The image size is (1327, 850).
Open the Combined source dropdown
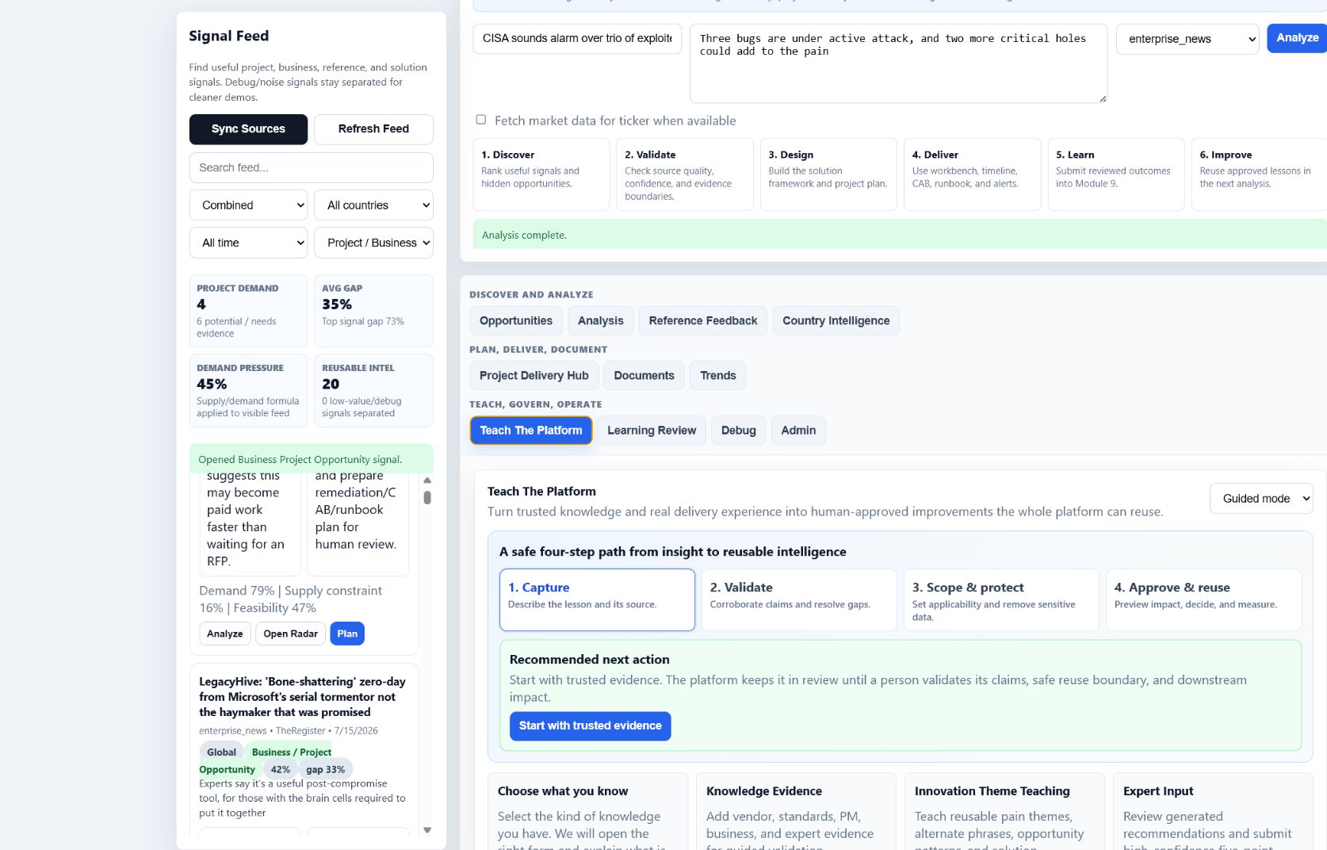(248, 205)
